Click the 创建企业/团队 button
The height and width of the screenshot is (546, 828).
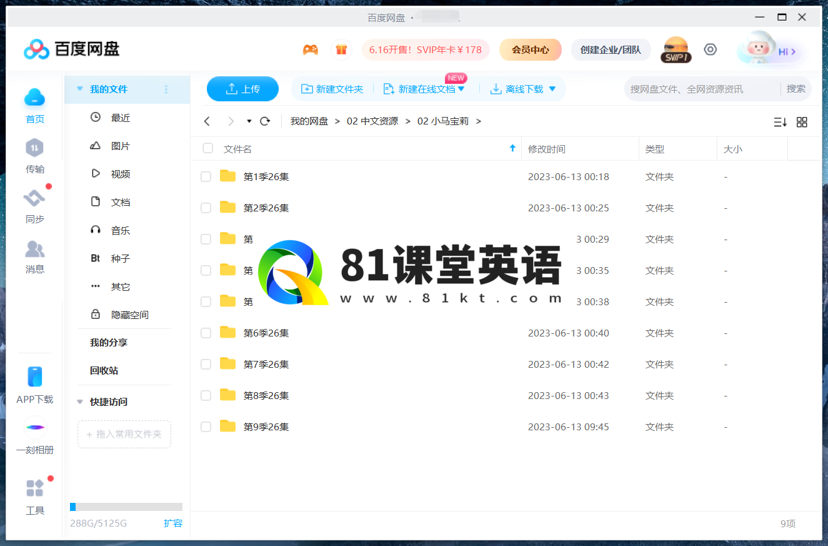click(x=611, y=50)
